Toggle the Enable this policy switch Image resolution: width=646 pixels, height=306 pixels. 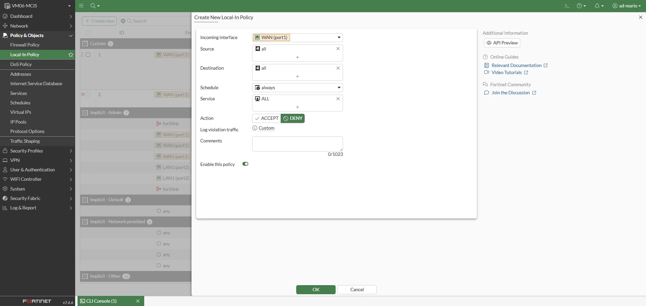tap(245, 164)
